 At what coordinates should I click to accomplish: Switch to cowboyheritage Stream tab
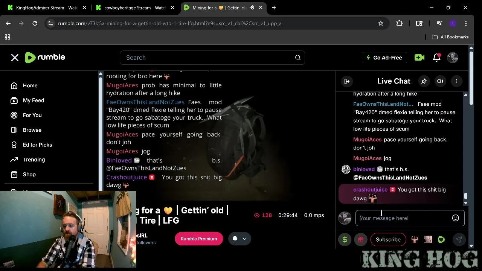click(x=135, y=8)
